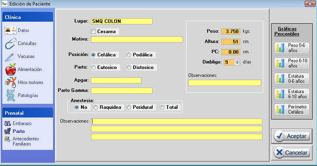
Task: Open Hitos motores bicycle icon
Action: pyautogui.click(x=10, y=82)
